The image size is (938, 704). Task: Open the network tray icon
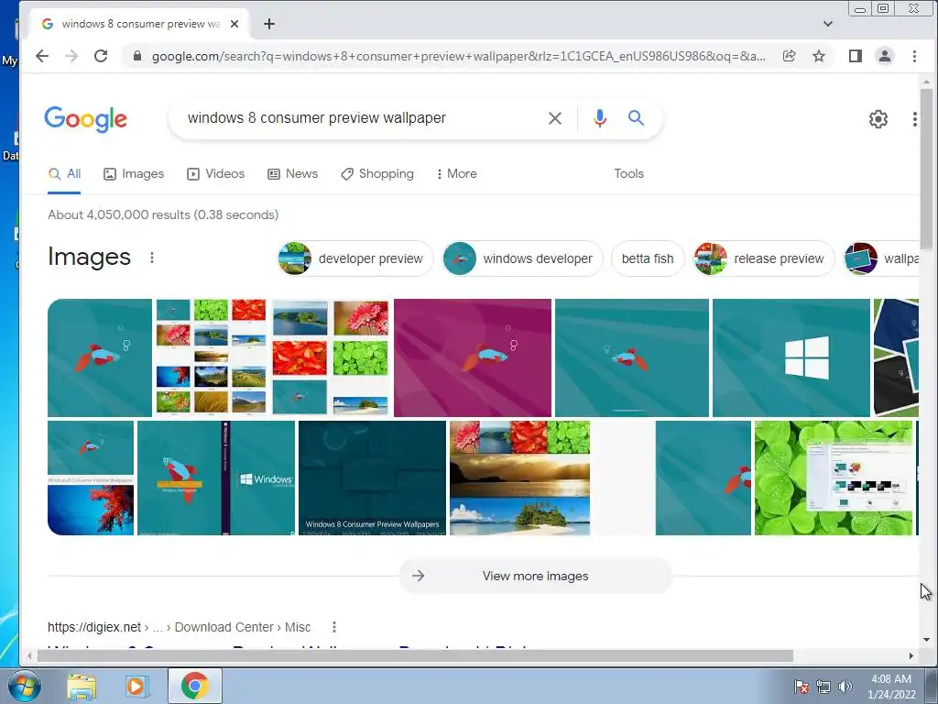click(823, 687)
